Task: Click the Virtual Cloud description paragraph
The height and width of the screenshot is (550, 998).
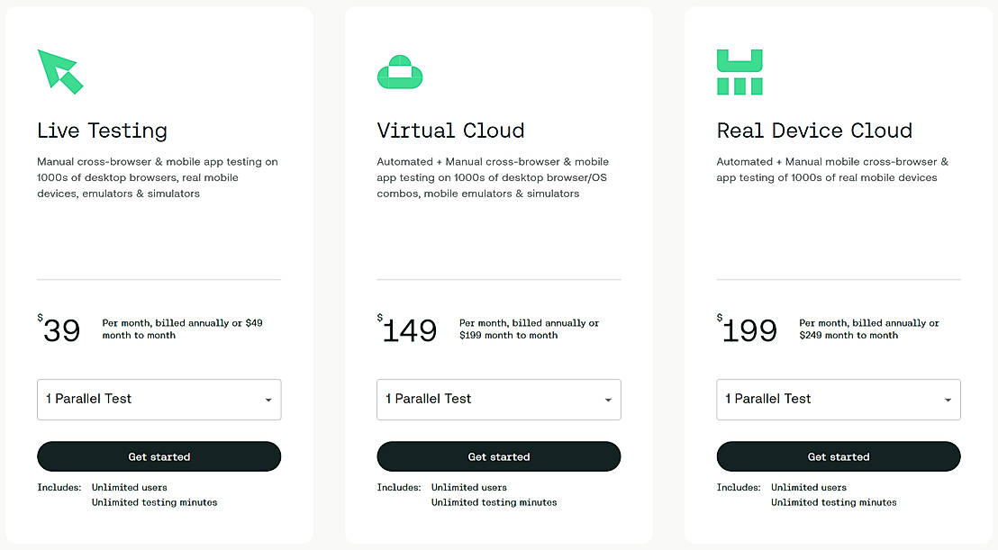Action: 493,177
